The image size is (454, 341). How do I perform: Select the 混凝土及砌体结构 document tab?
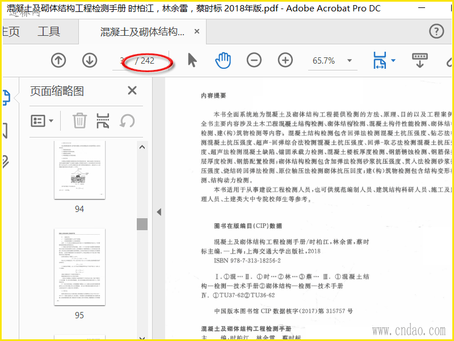click(x=142, y=31)
